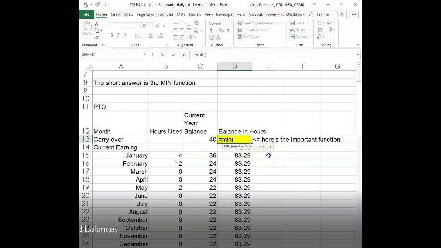Viewport: 441px width, 248px height.
Task: Open the font name dropdown
Action: point(139,26)
